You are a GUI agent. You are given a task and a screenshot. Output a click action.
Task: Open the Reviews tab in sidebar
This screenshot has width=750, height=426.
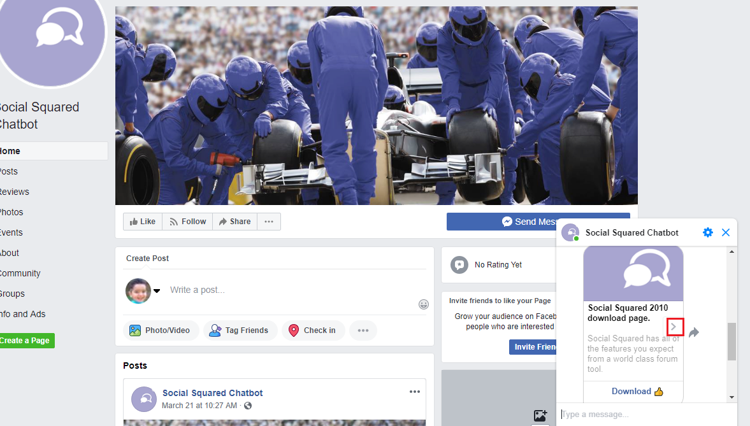click(14, 192)
